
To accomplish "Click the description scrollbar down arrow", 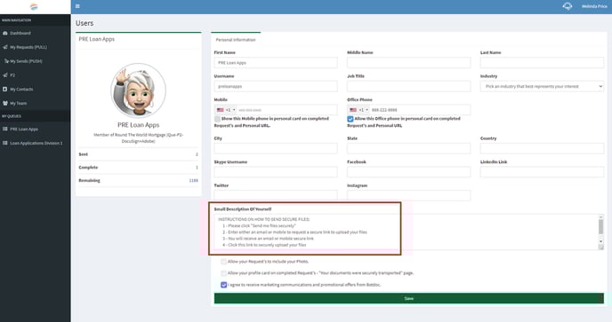I will 600,242.
